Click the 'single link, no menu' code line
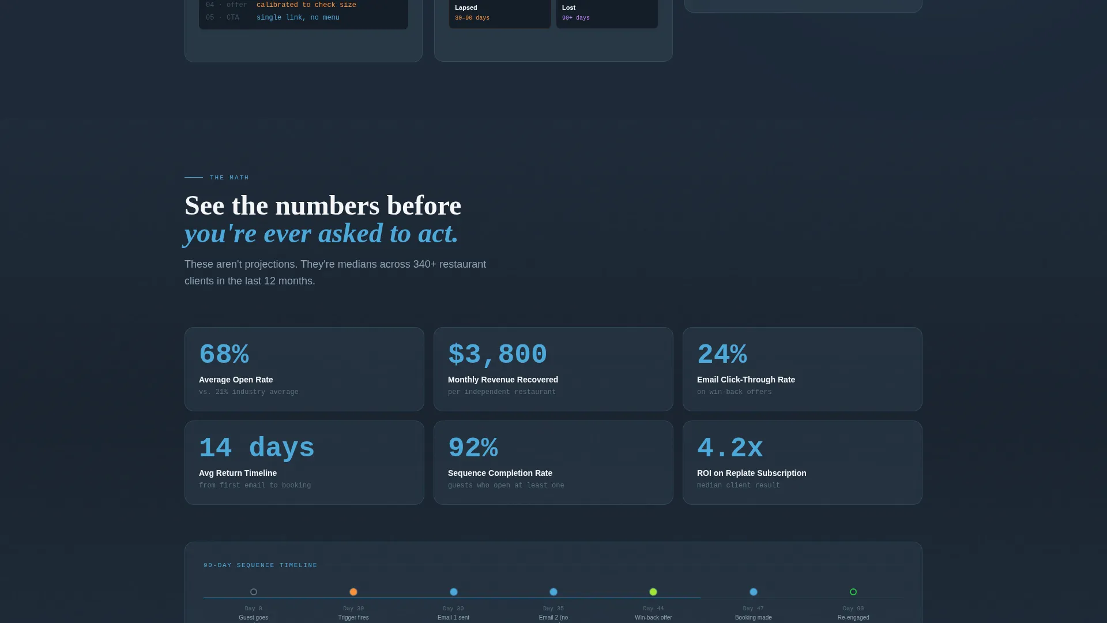Screen dimensions: 1107x623 coord(298,18)
